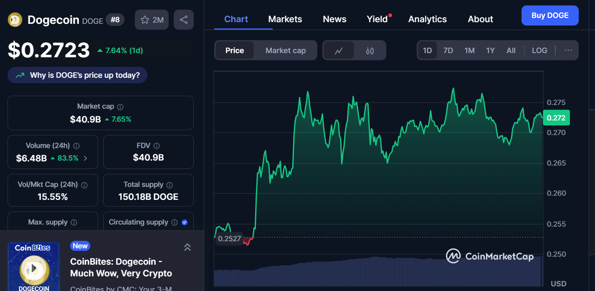The image size is (595, 291).
Task: Select All time range
Action: (511, 51)
